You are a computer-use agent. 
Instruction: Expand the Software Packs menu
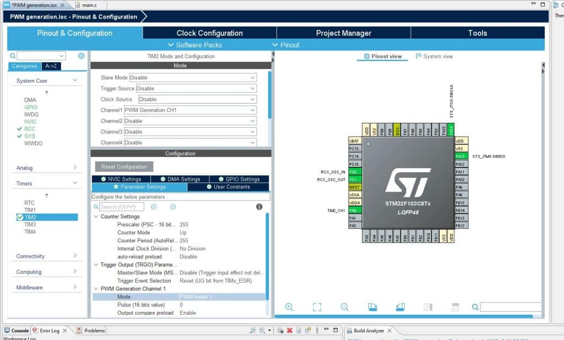click(x=195, y=45)
